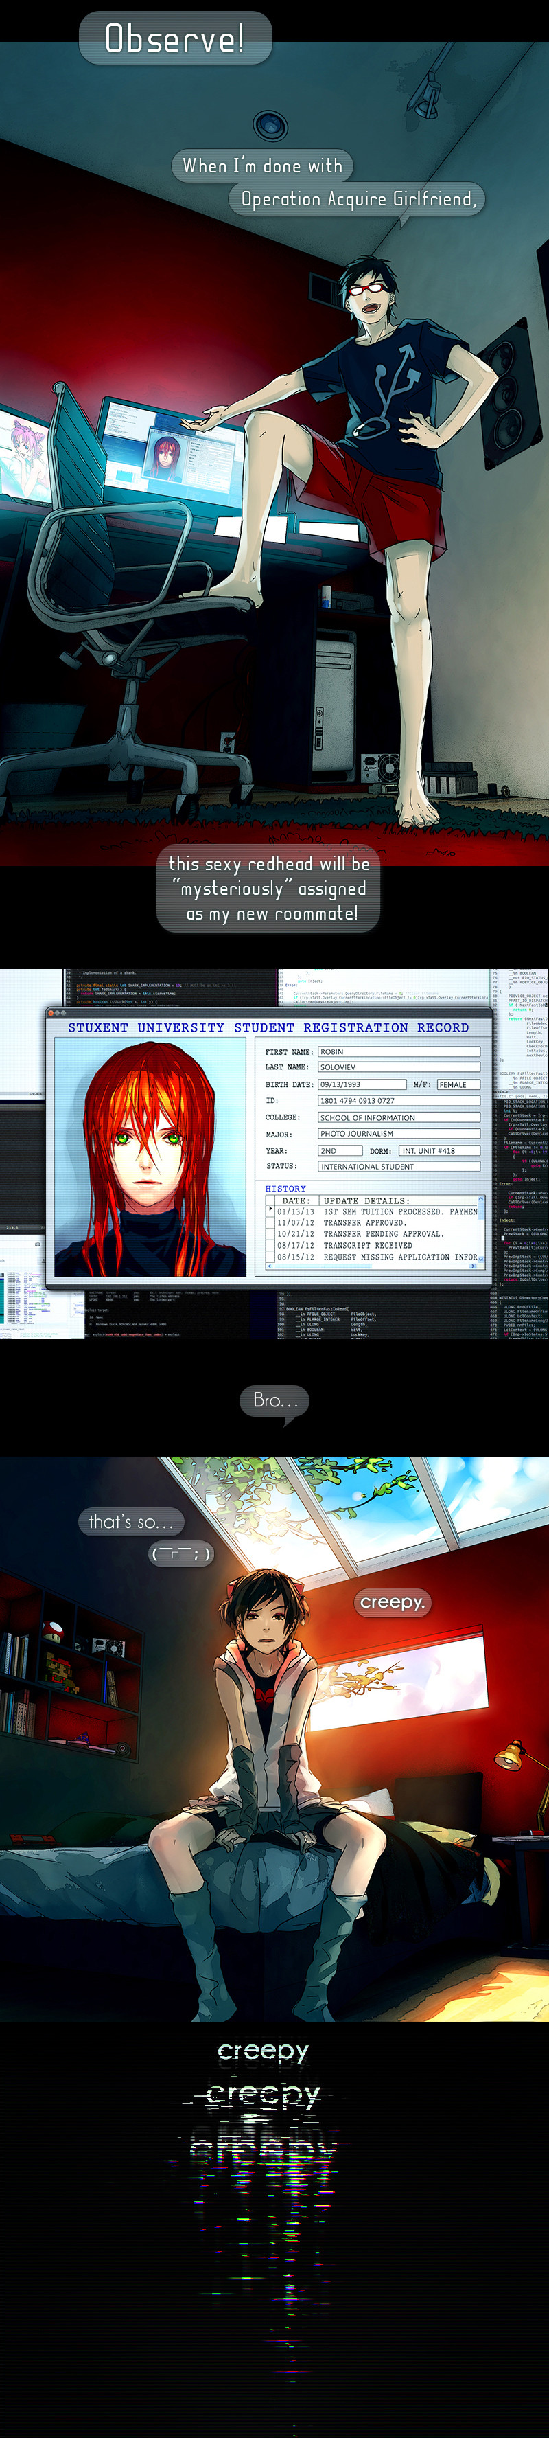Select the Birth Date field 09/13/1993
The width and height of the screenshot is (549, 2438).
[x=361, y=1084]
